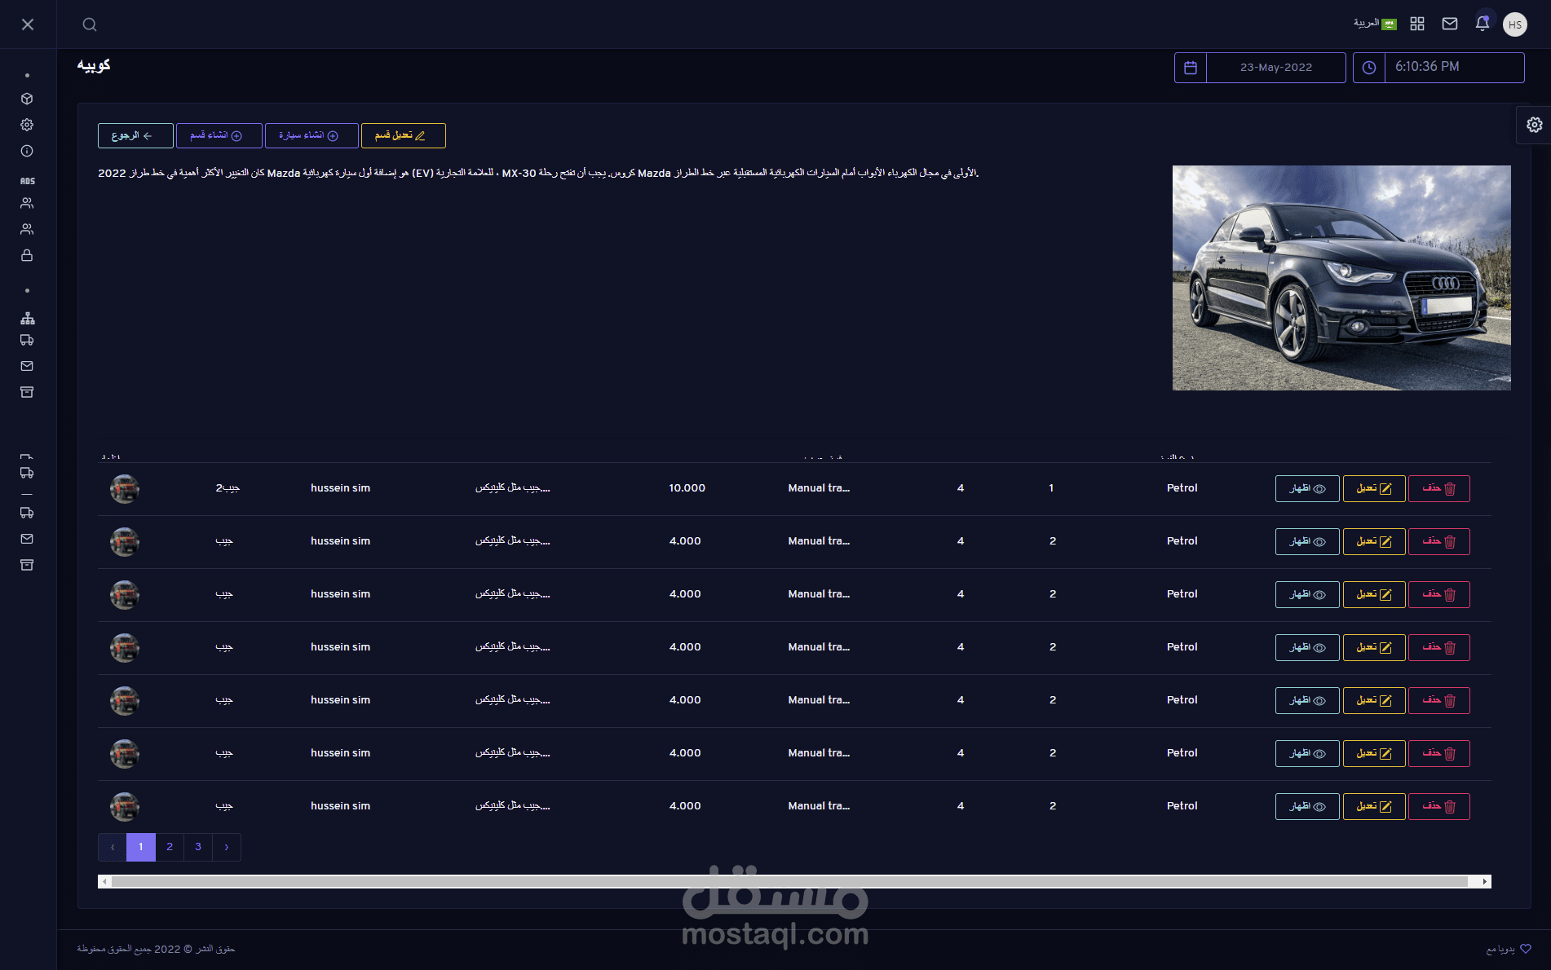Image resolution: width=1551 pixels, height=970 pixels.
Task: Open the hierarchy tree icon in the sidebar
Action: [27, 318]
